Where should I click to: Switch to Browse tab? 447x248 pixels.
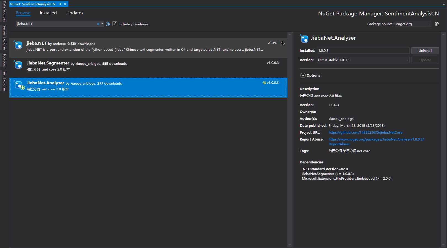pos(23,13)
